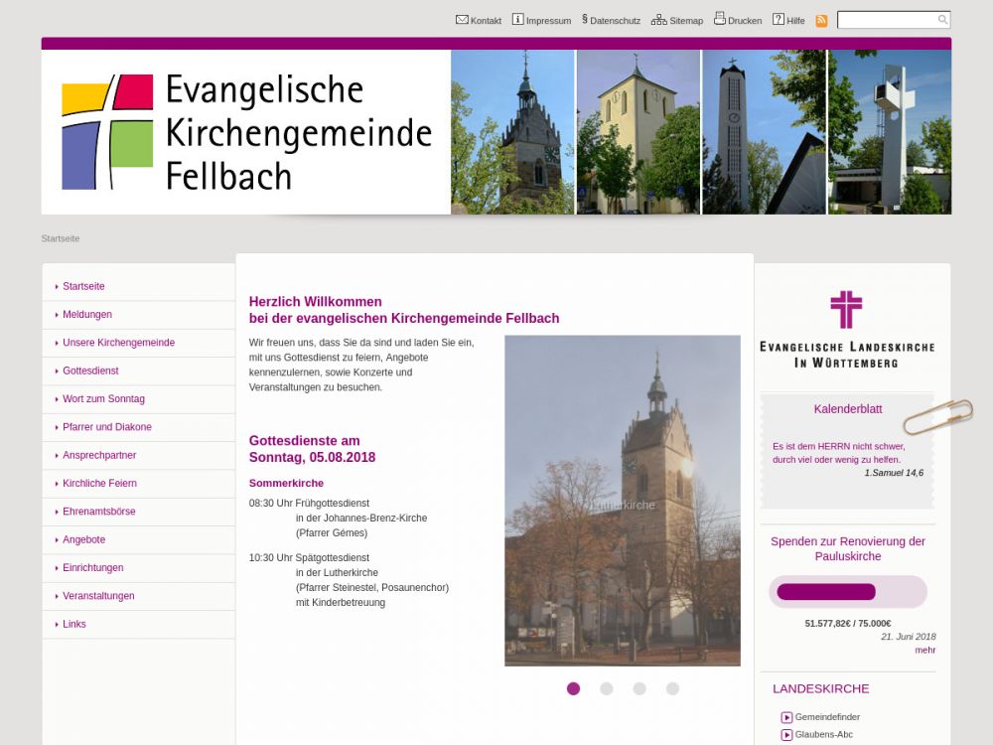Click the Drucken printer icon
The image size is (993, 745).
point(720,19)
